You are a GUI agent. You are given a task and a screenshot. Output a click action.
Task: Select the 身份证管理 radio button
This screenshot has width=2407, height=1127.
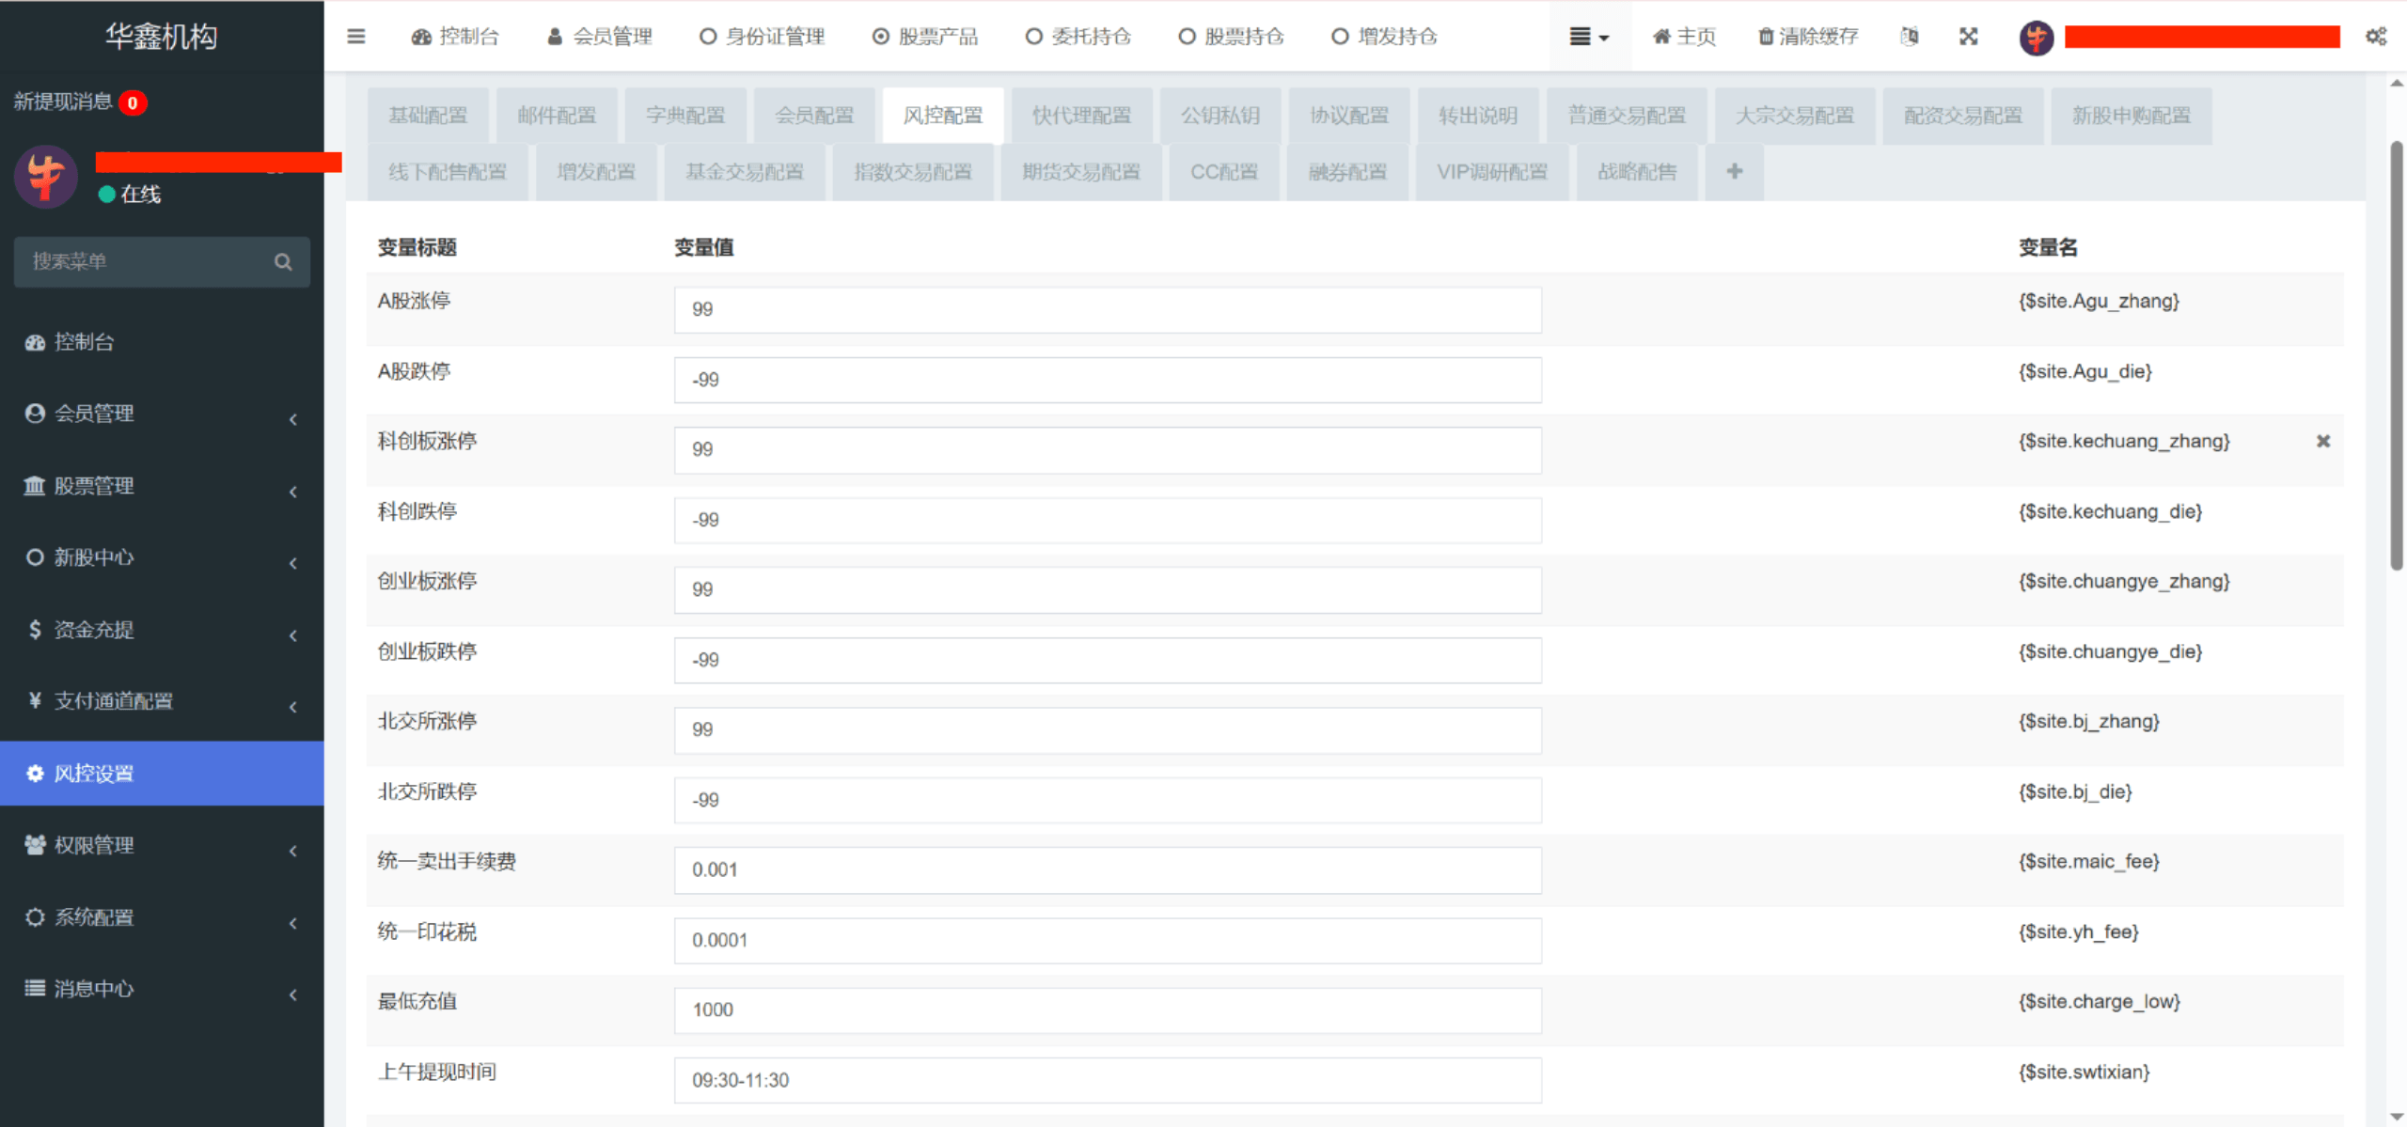pyautogui.click(x=706, y=36)
